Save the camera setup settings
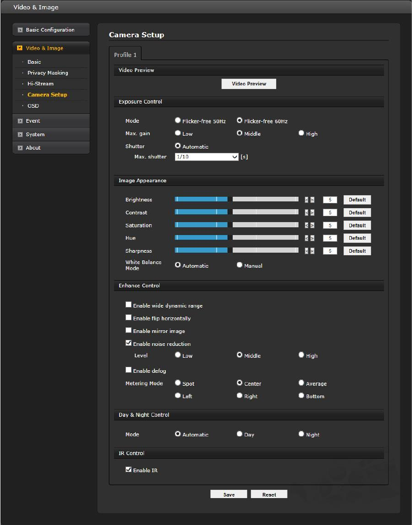The height and width of the screenshot is (525, 412). coord(229,494)
